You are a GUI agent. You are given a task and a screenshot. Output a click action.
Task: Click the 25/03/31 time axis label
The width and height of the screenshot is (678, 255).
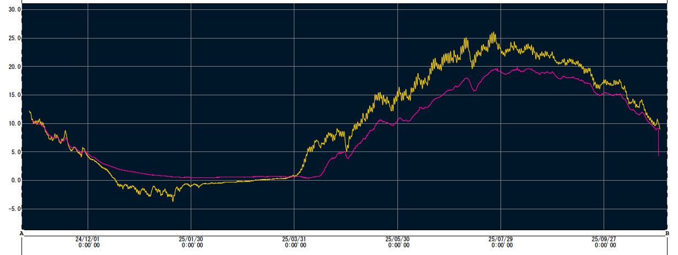[x=294, y=240]
